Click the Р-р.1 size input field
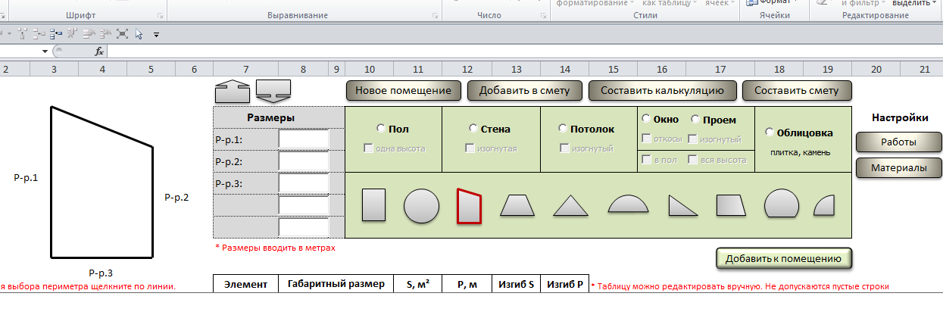943x312 pixels. coord(303,140)
